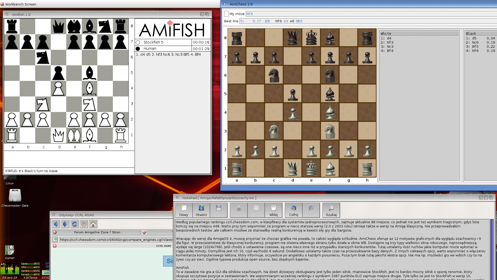Image resolution: width=497 pixels, height=280 pixels.
Task: Select black bishop on f5 in AmiChess
Action: coord(330,94)
